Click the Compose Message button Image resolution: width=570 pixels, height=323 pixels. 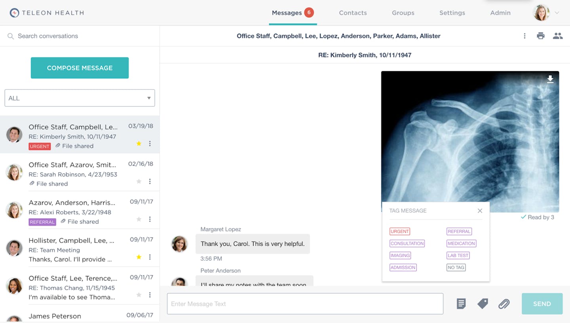pyautogui.click(x=80, y=68)
